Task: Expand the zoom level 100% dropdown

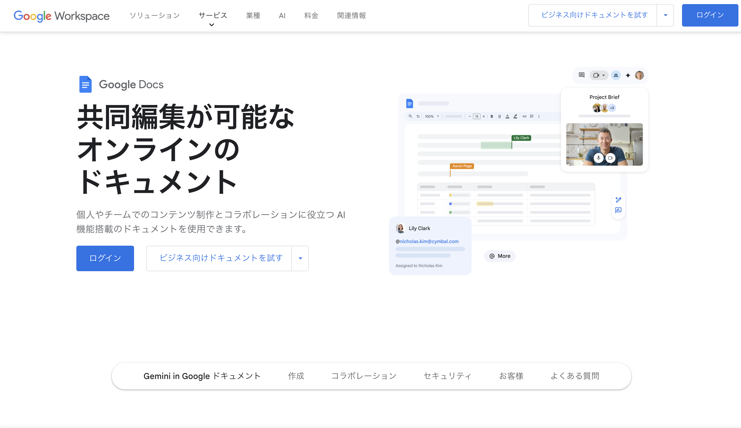Action: 432,116
